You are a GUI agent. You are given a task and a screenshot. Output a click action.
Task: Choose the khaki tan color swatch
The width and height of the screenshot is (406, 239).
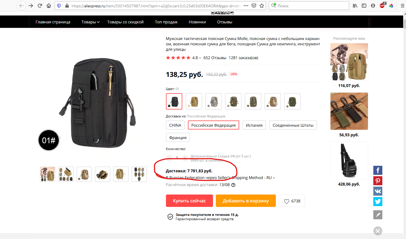(x=194, y=101)
